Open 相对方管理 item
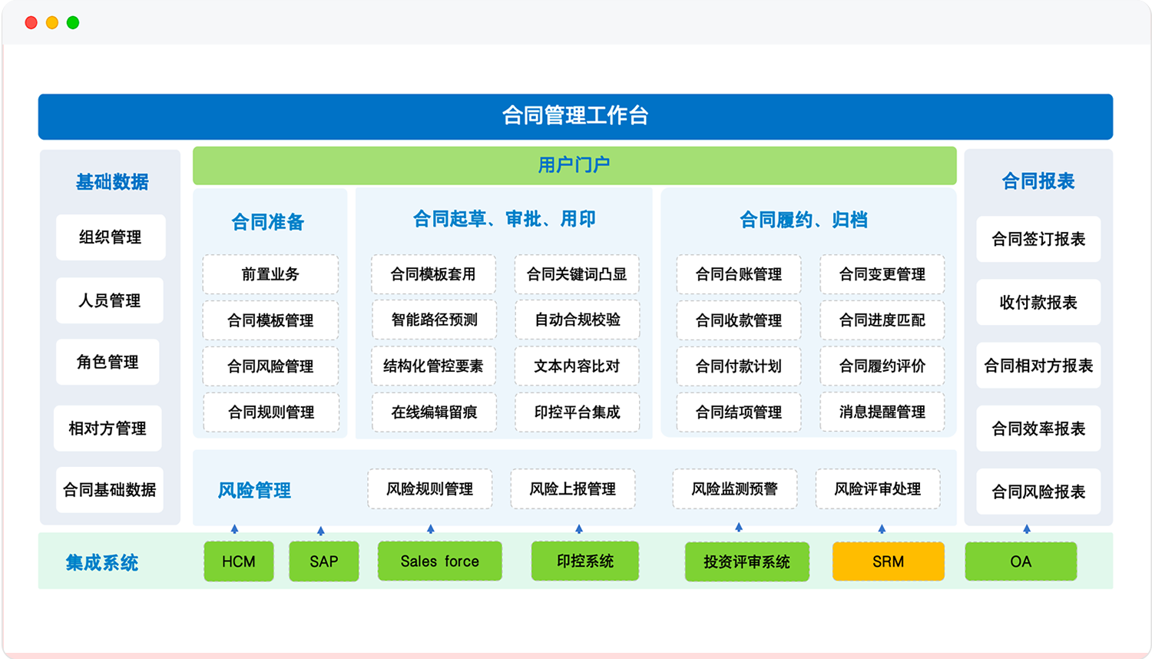 pos(108,429)
